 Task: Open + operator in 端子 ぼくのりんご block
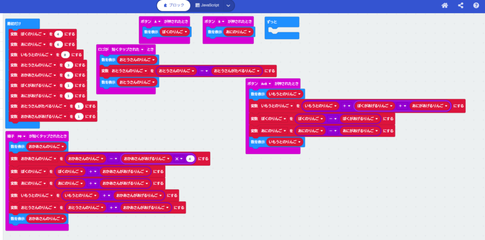[x=92, y=171]
